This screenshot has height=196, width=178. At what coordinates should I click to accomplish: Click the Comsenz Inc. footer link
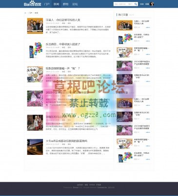[102, 187]
